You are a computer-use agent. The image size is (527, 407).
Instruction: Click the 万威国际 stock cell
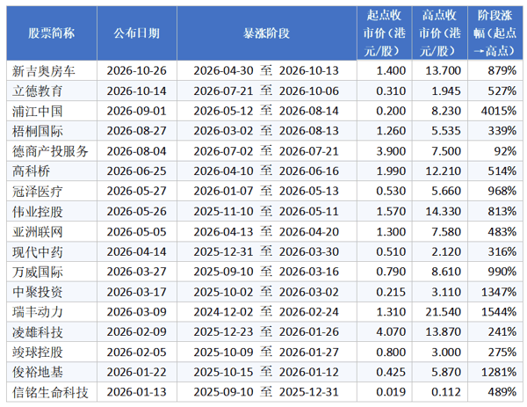(x=37, y=272)
